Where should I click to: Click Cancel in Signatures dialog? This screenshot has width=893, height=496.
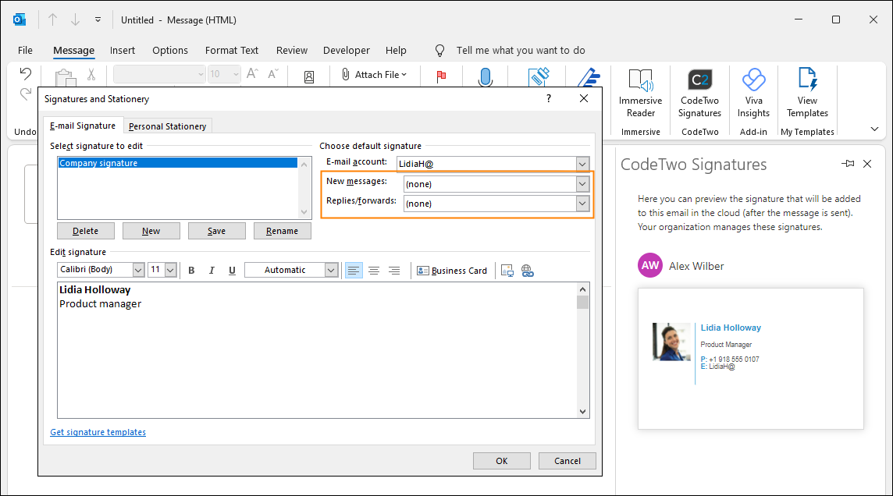(x=567, y=461)
